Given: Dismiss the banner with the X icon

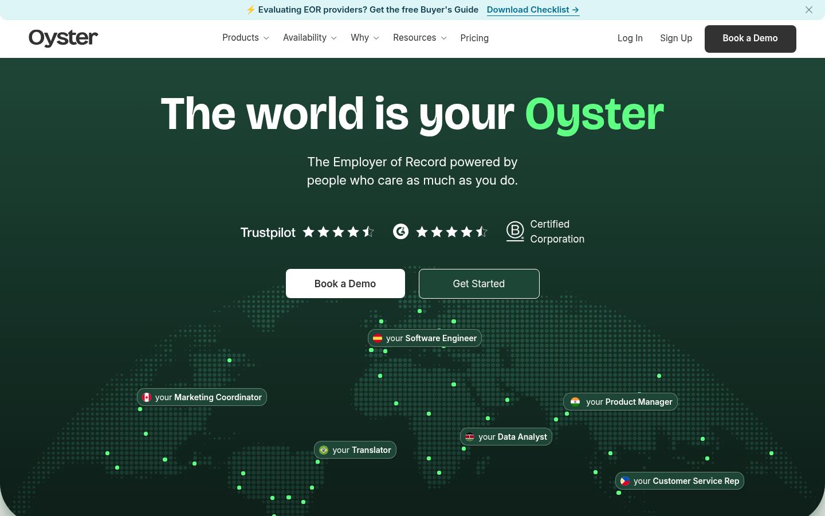Looking at the screenshot, I should click(x=809, y=10).
